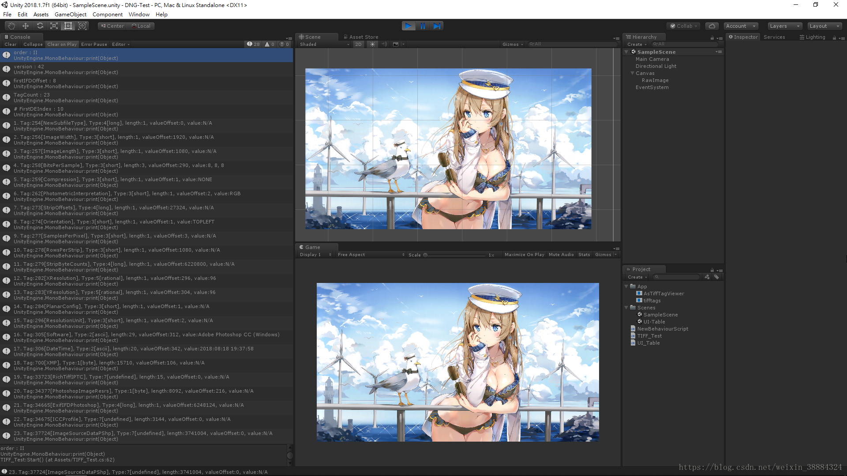
Task: Open Free Aspect dropdown
Action: pyautogui.click(x=371, y=255)
